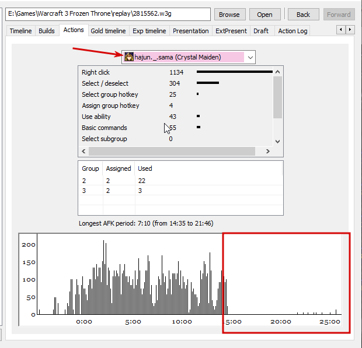Select the Basic commands row
The width and height of the screenshot is (362, 348).
pyautogui.click(x=176, y=128)
